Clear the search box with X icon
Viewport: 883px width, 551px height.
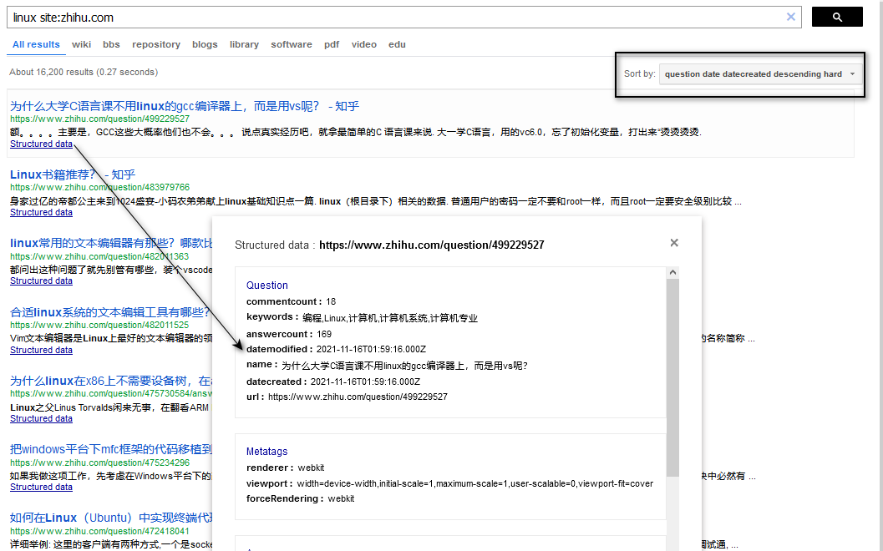[x=791, y=17]
